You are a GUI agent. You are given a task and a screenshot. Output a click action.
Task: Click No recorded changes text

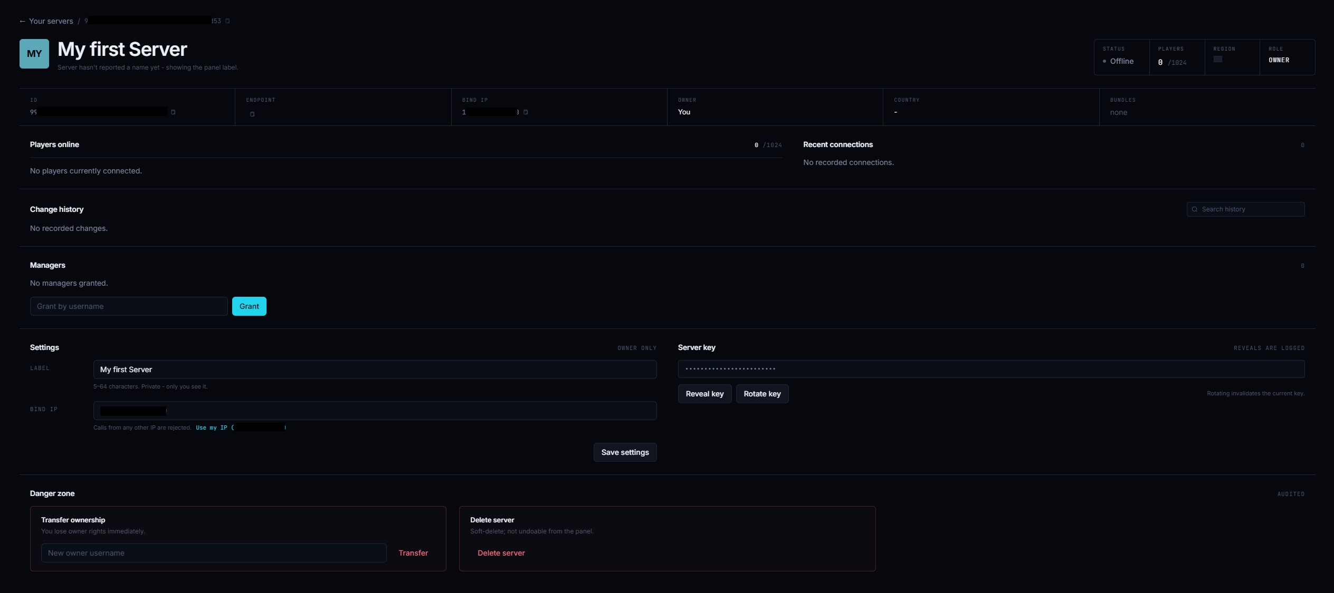click(x=69, y=228)
